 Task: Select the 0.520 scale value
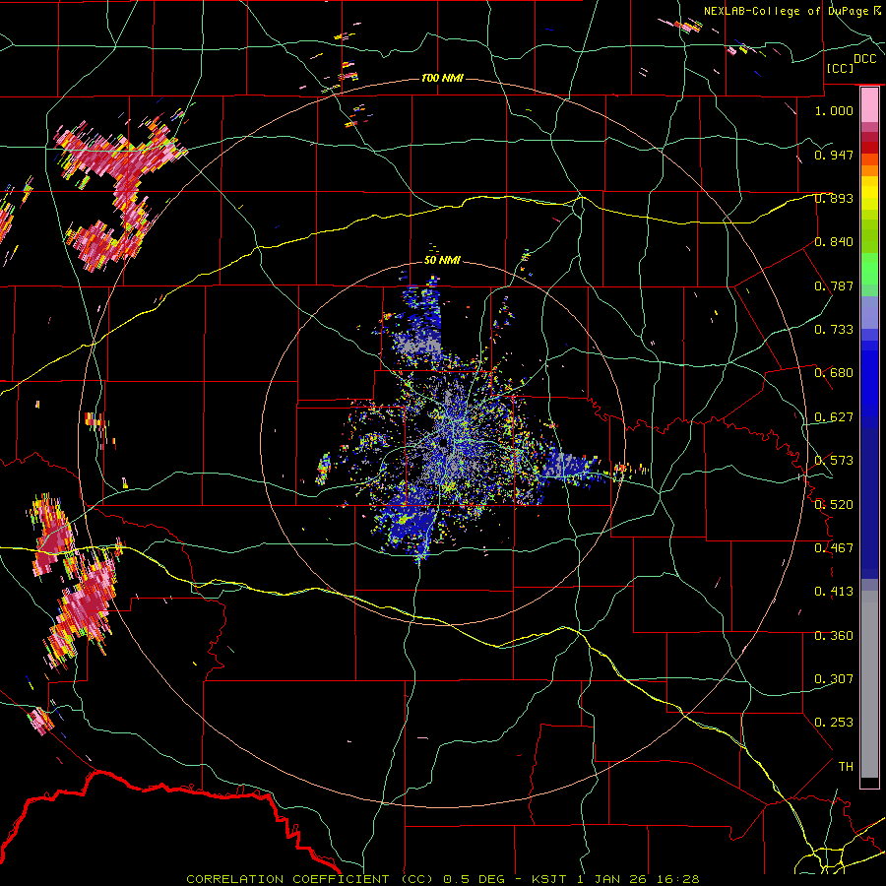click(834, 504)
